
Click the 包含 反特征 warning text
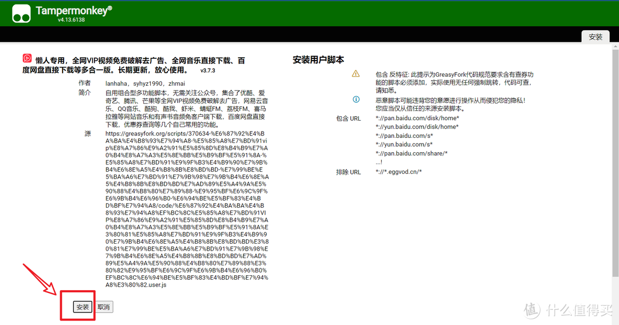(x=455, y=82)
